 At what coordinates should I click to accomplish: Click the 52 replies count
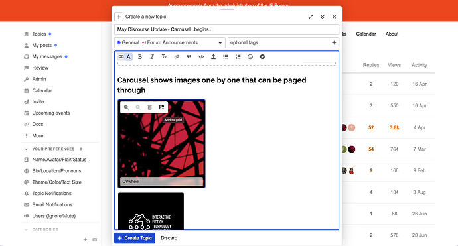[x=371, y=127]
